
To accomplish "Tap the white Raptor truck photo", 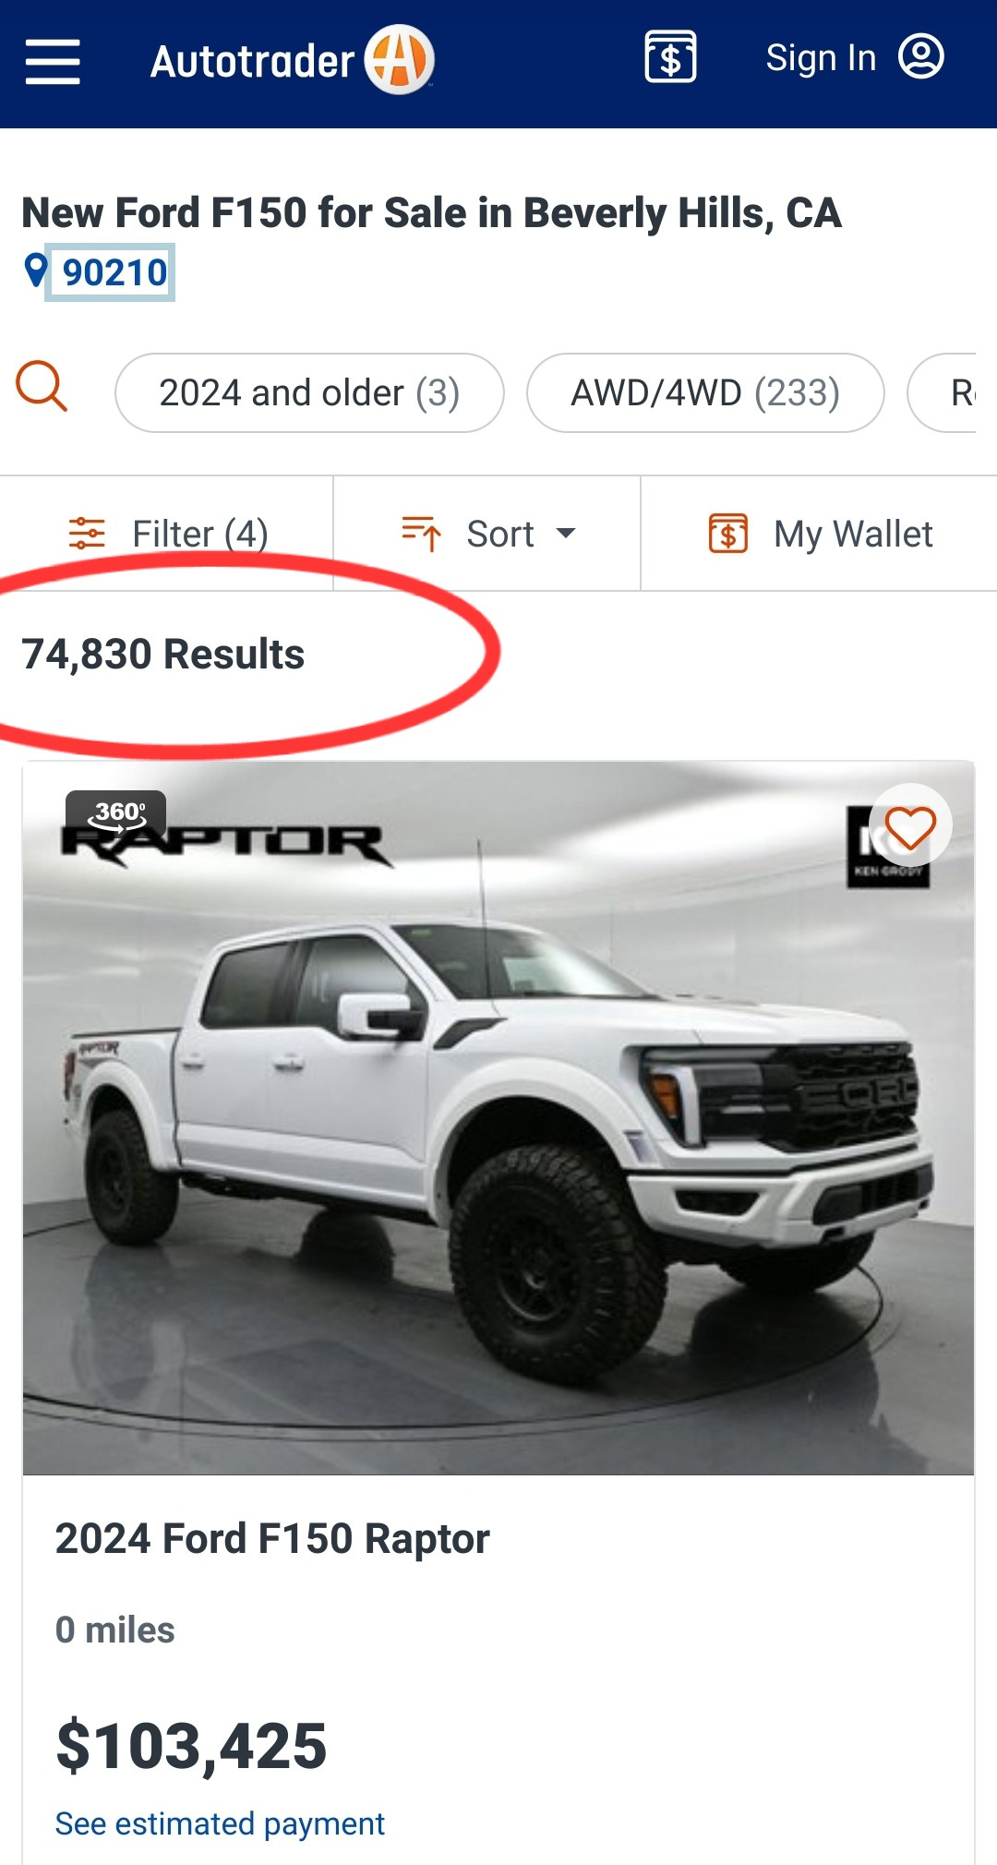I will 498,1118.
